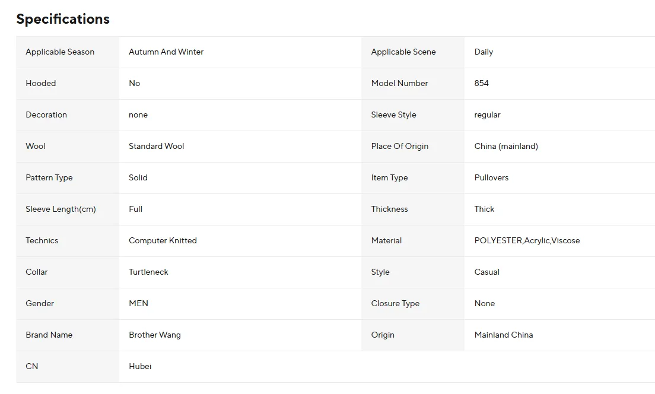
Task: Click the POLYESTER,Acrylic,Viscose material value
Action: 527,241
